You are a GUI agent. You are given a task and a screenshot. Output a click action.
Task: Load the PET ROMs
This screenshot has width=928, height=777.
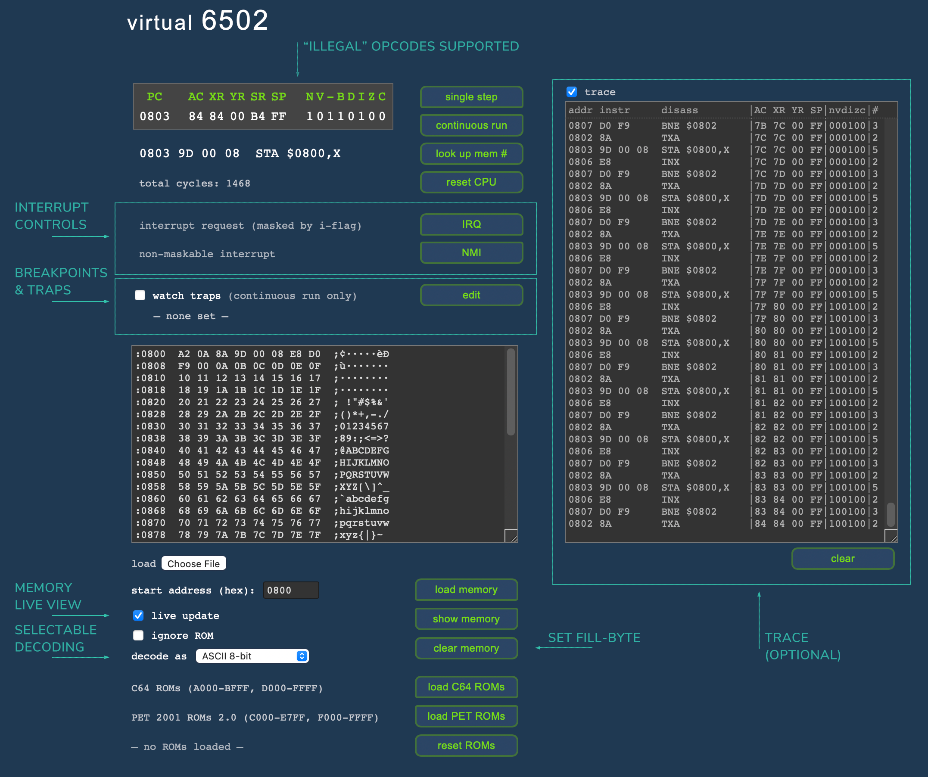[466, 716]
